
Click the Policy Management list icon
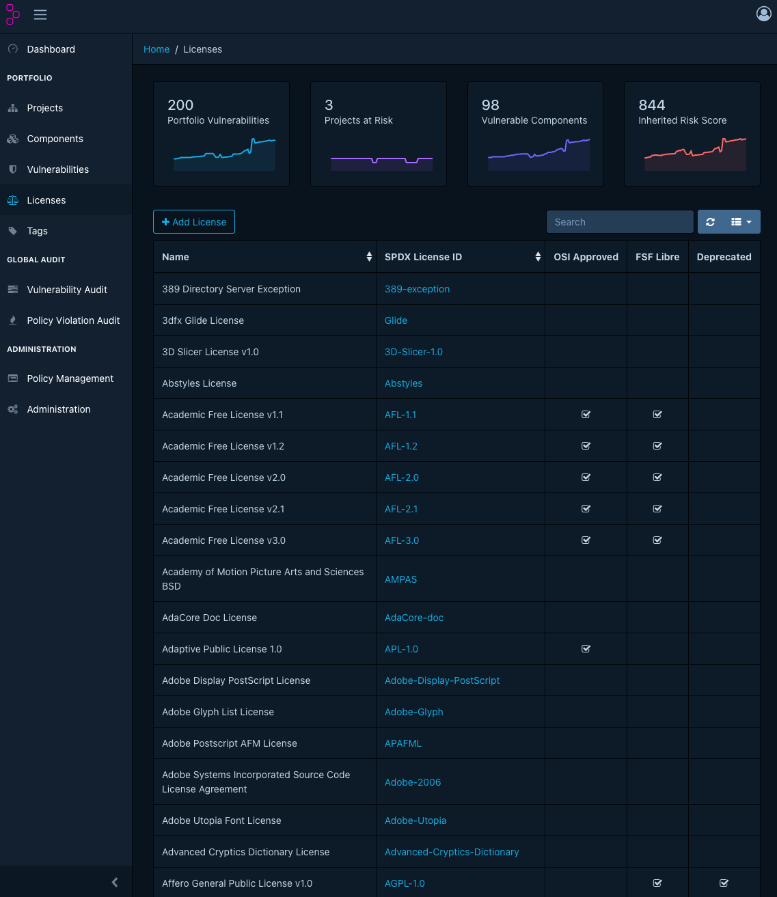(12, 378)
